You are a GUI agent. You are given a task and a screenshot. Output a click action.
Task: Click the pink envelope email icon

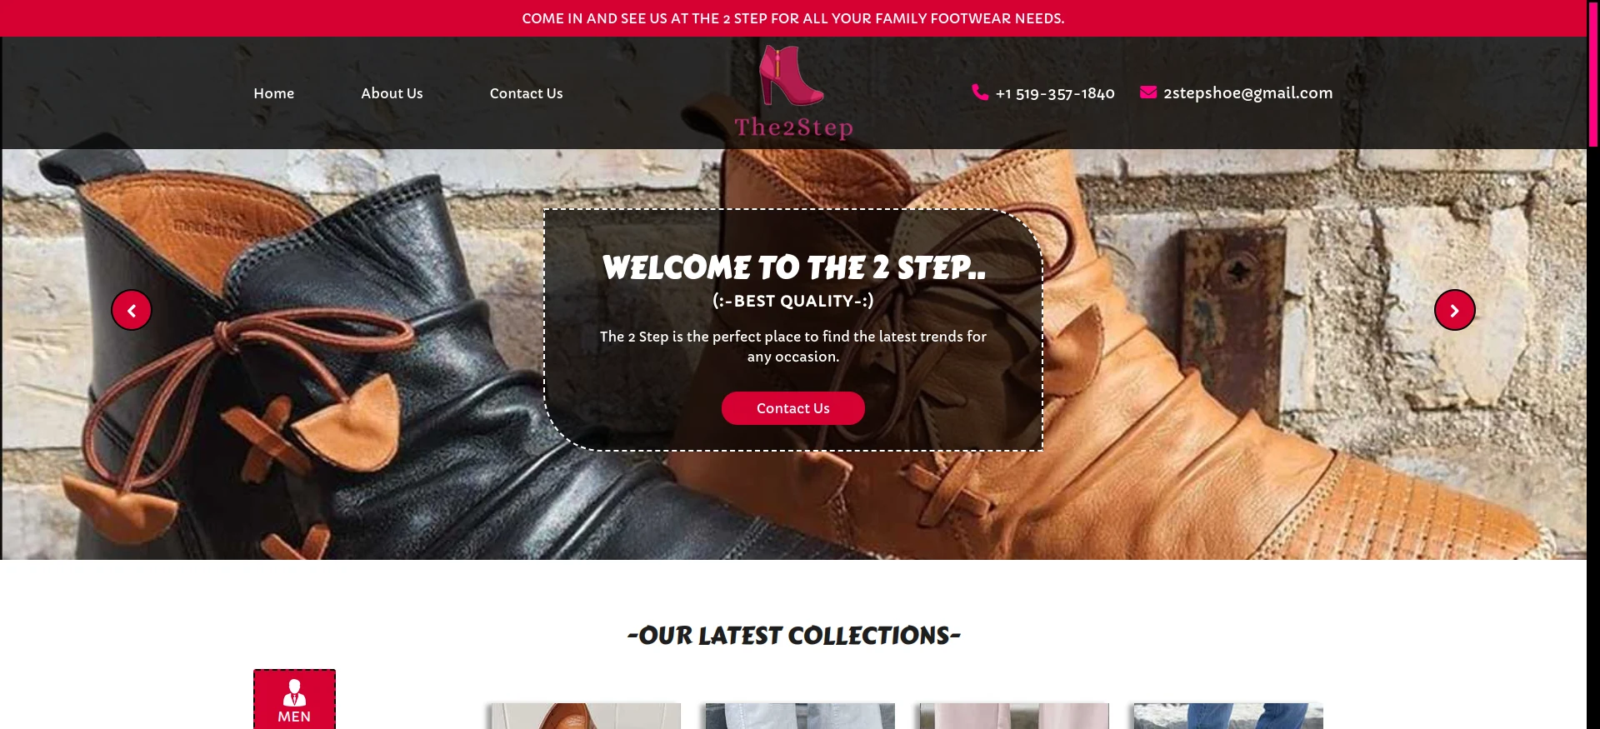[x=1148, y=92]
